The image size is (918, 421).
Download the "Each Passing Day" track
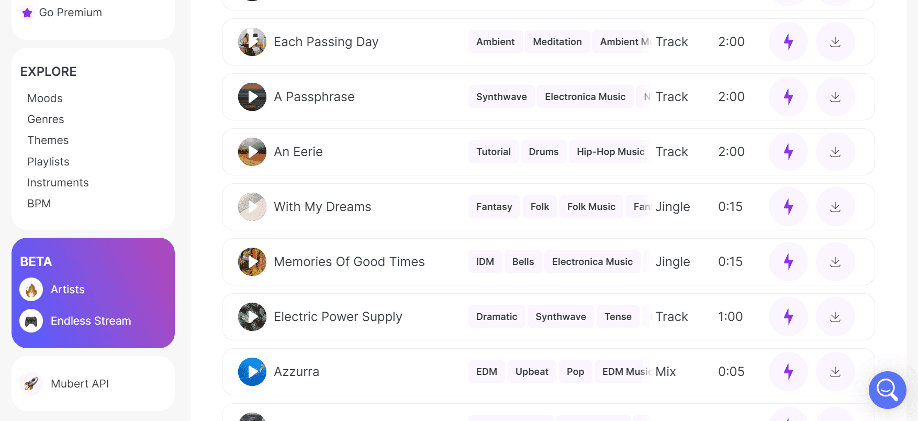(x=835, y=42)
